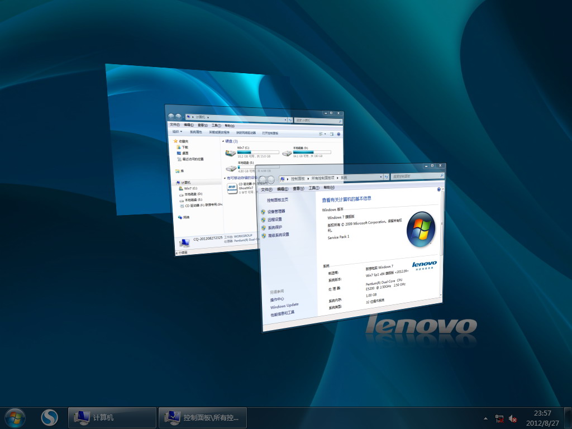Collapse the 硬盘 (3) group
Viewport: 572px width, 429px height.
click(223, 141)
